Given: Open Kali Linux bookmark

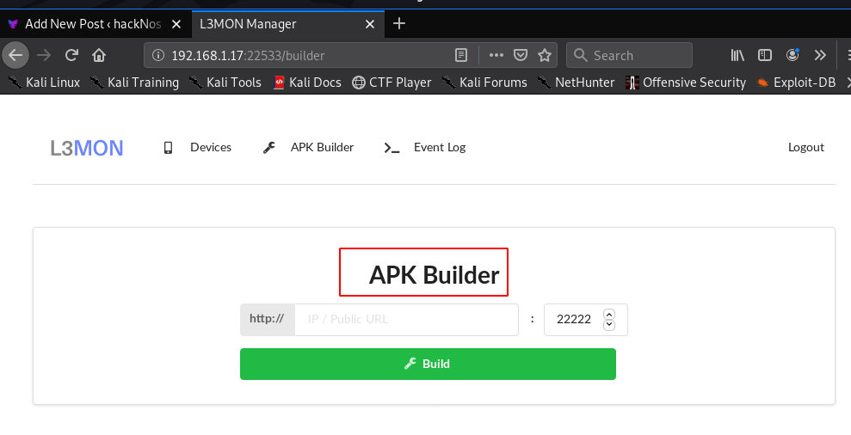Looking at the screenshot, I should (45, 83).
